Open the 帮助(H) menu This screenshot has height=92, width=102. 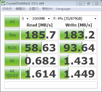point(47,9)
